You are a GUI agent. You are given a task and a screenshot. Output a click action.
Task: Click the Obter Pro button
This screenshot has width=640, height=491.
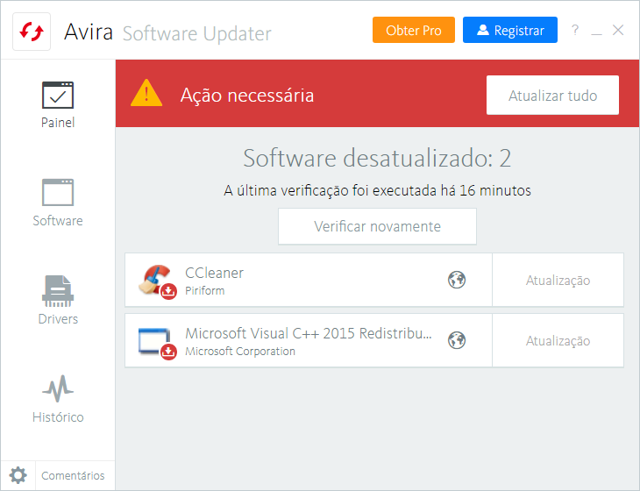point(414,30)
